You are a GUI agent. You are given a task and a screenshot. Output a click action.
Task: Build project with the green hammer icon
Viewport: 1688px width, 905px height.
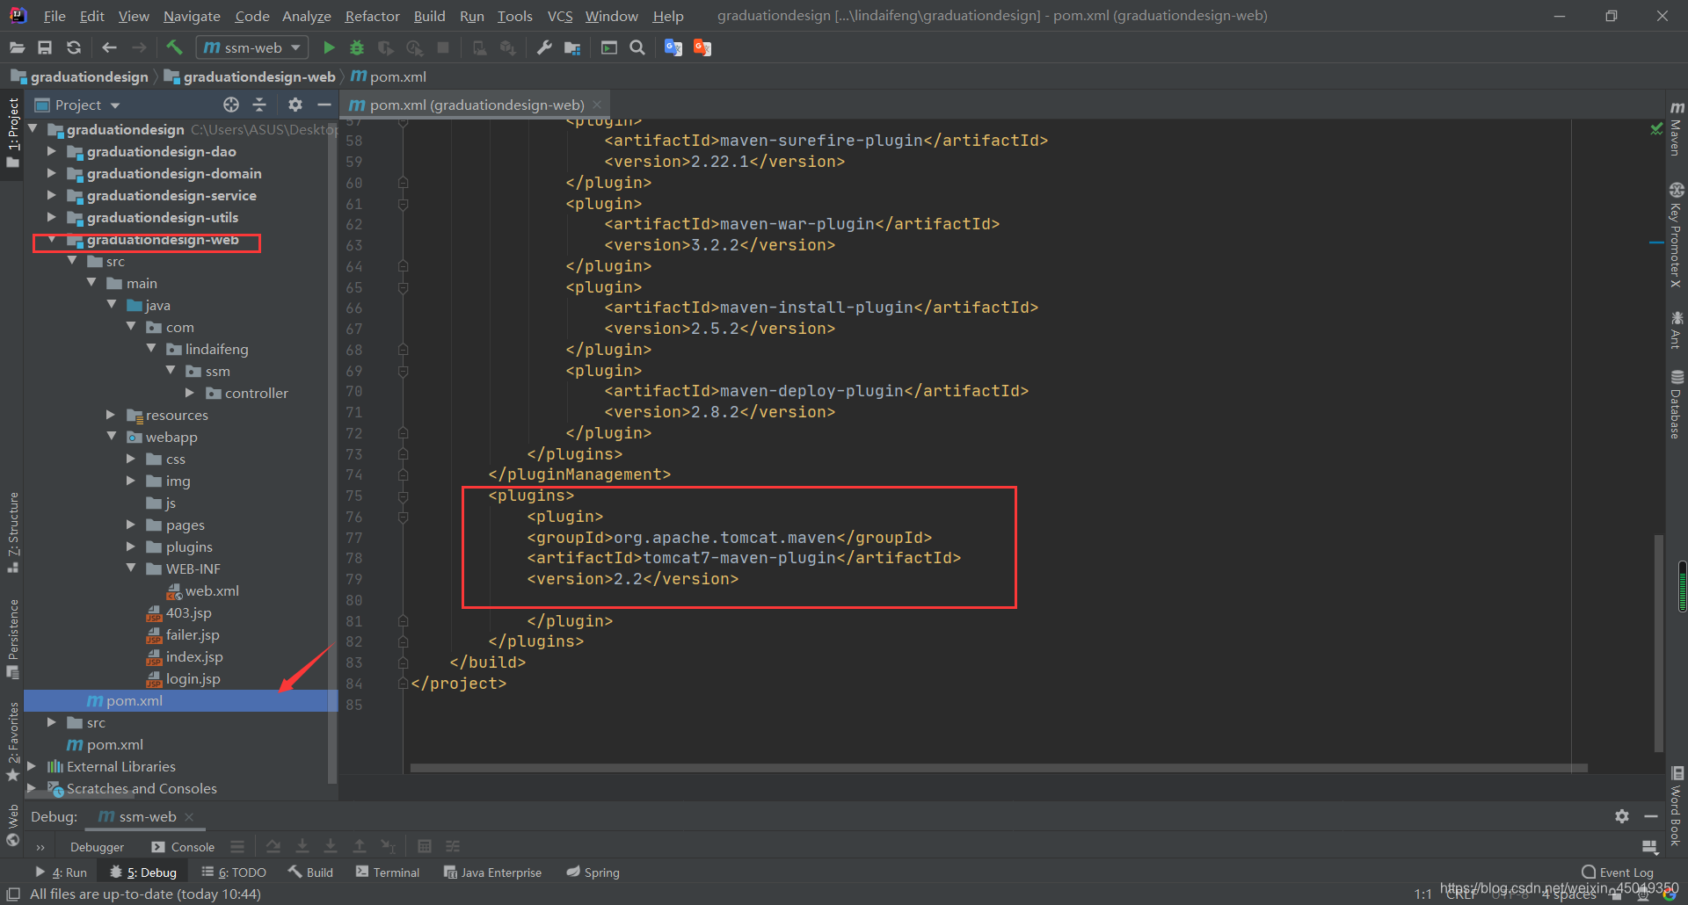(x=174, y=47)
